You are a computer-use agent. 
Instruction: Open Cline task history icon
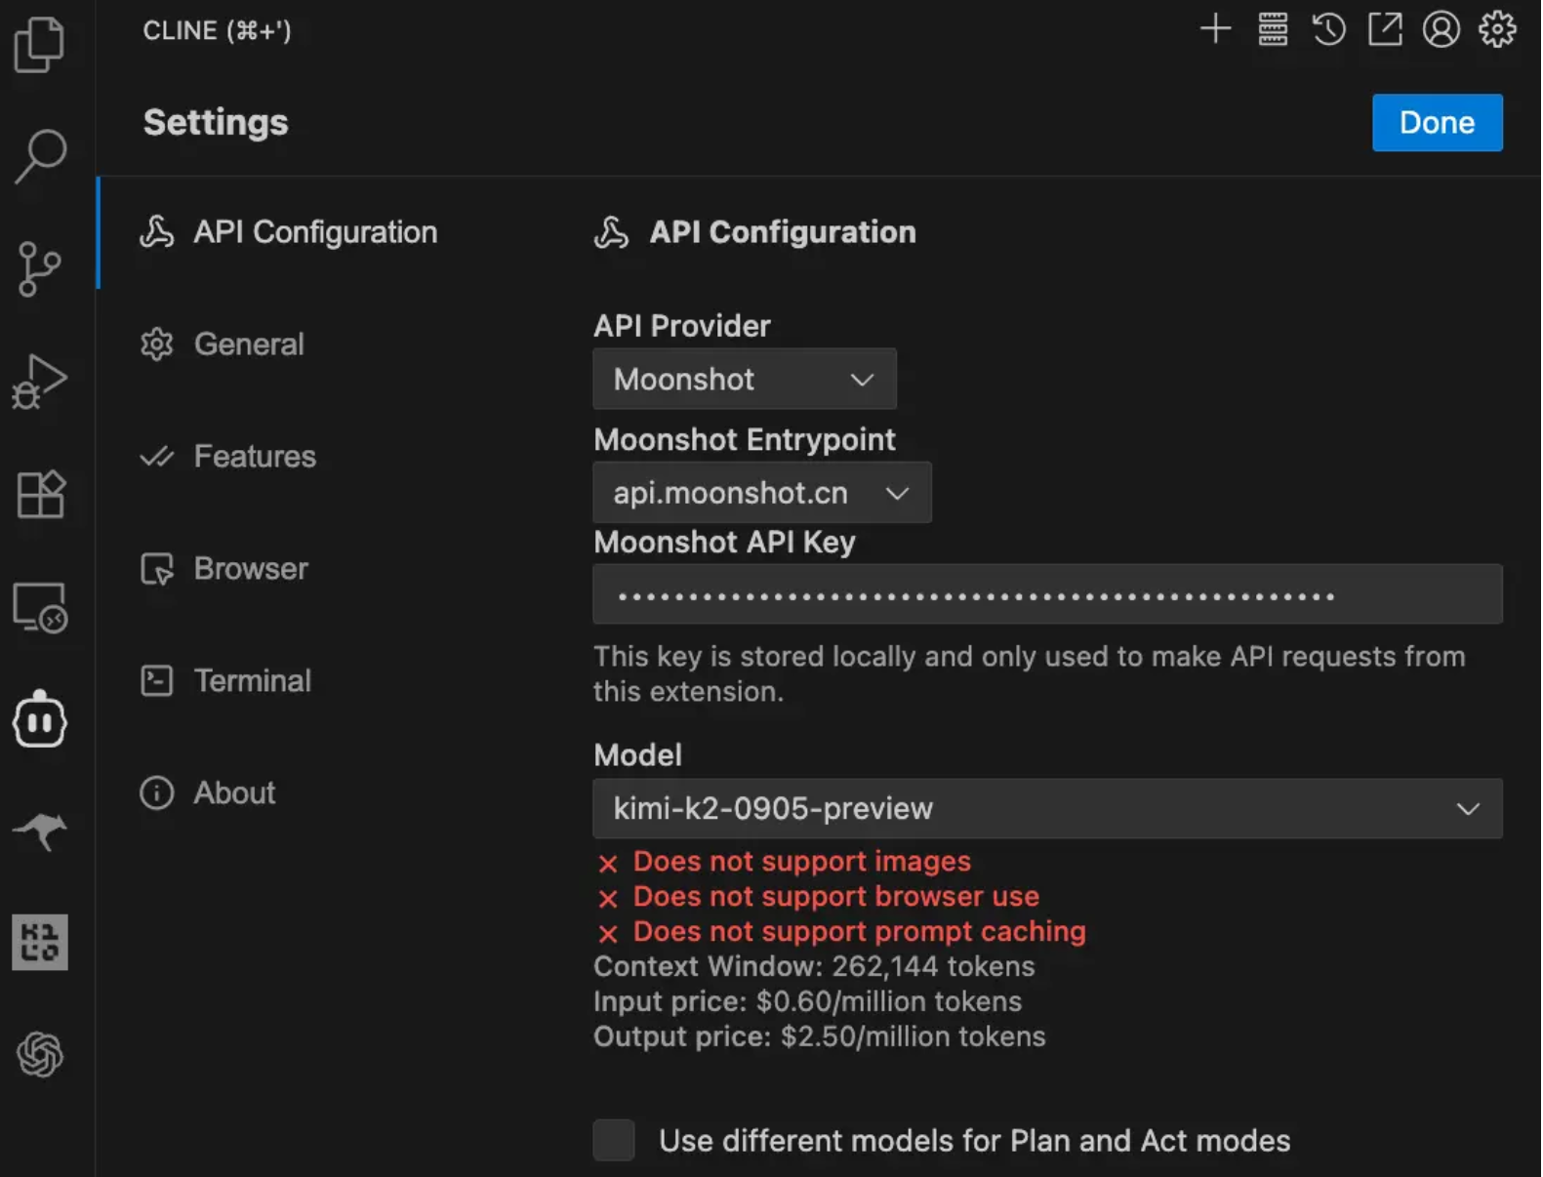pos(1328,29)
